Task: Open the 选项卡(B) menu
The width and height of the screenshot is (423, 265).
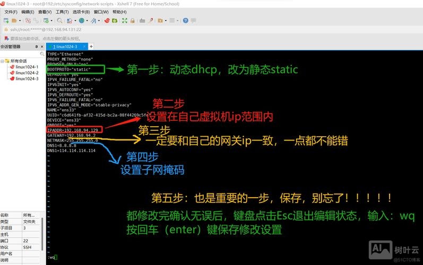Action: point(81,12)
